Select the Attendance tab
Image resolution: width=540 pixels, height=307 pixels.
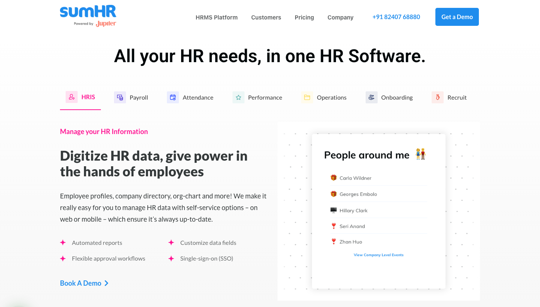190,97
